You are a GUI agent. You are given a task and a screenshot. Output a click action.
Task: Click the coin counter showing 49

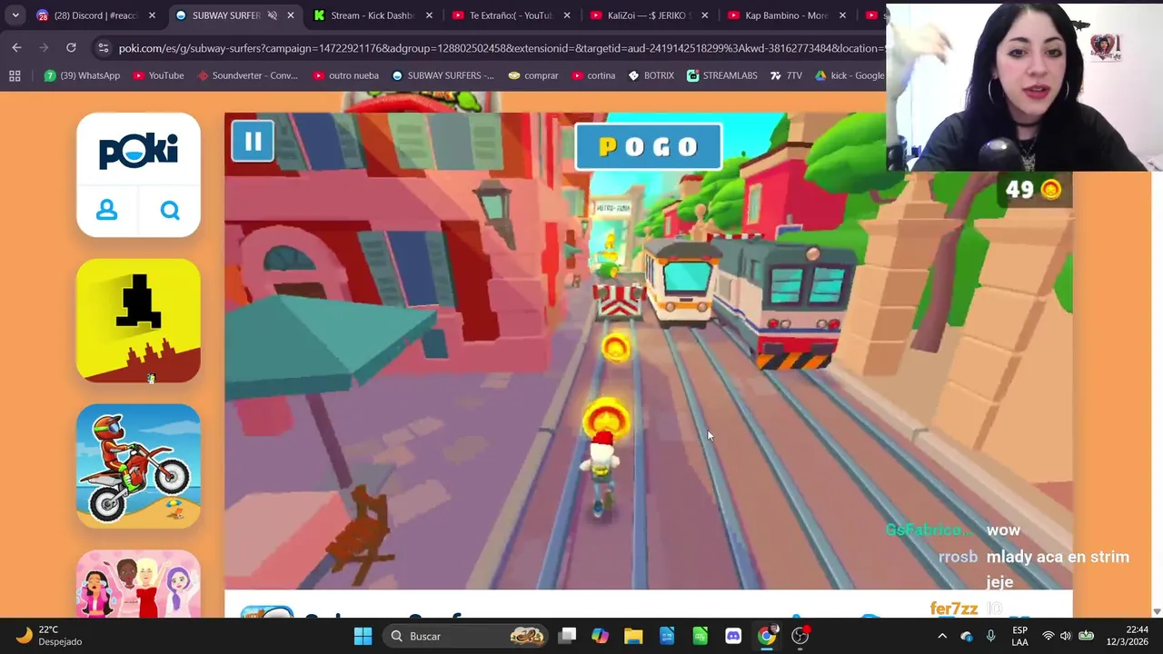[1033, 189]
